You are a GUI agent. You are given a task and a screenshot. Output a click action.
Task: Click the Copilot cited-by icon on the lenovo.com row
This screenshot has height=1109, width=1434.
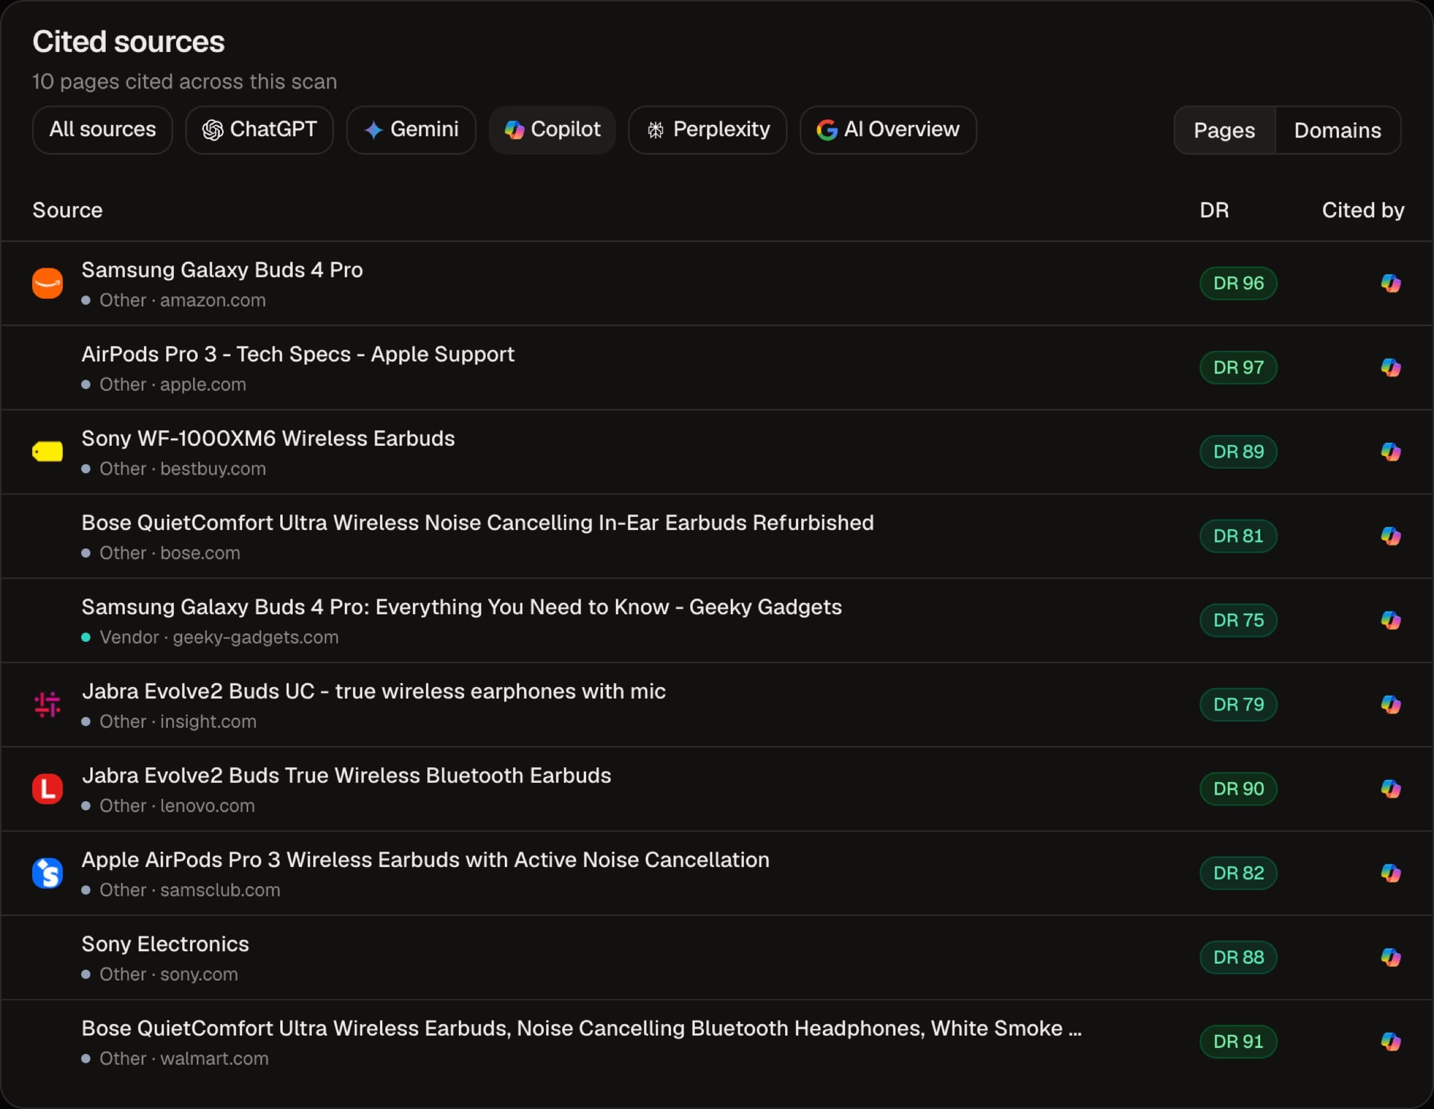(x=1390, y=789)
